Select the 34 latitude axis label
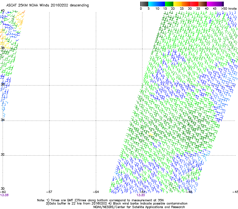Screen dimensions: 238x209 (x=3, y=120)
